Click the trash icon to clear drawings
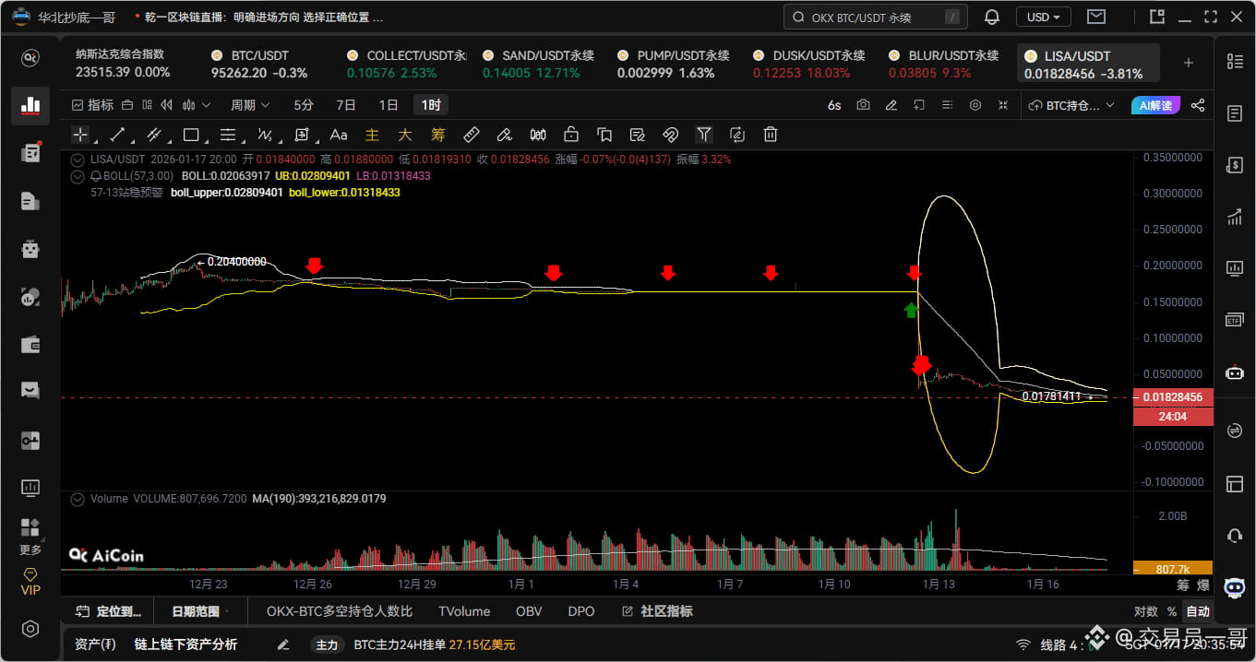This screenshot has height=662, width=1256. [770, 135]
